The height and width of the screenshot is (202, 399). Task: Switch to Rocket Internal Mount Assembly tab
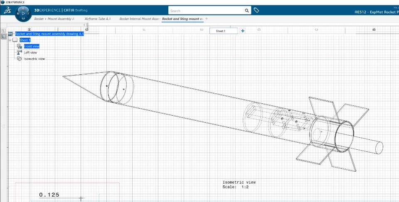coord(140,19)
